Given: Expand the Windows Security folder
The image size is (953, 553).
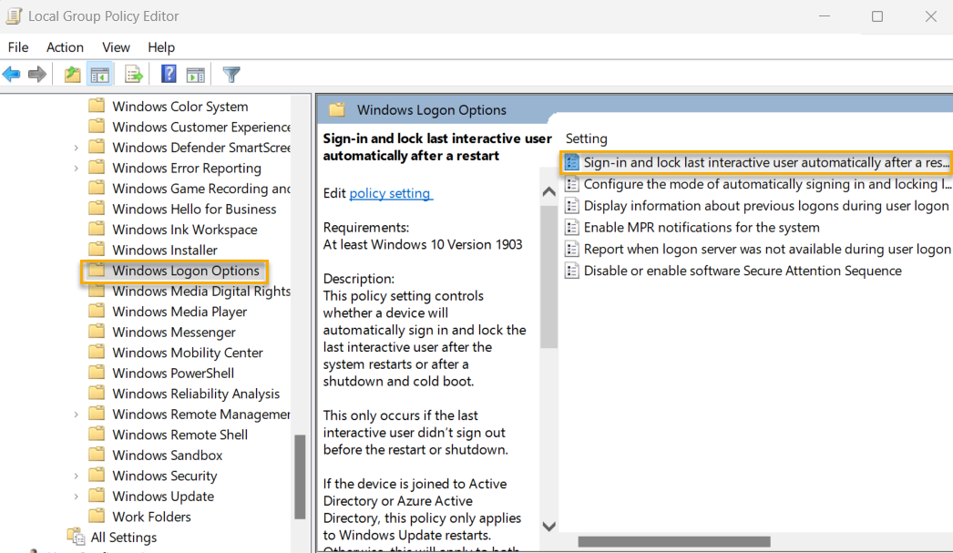Looking at the screenshot, I should [x=76, y=476].
